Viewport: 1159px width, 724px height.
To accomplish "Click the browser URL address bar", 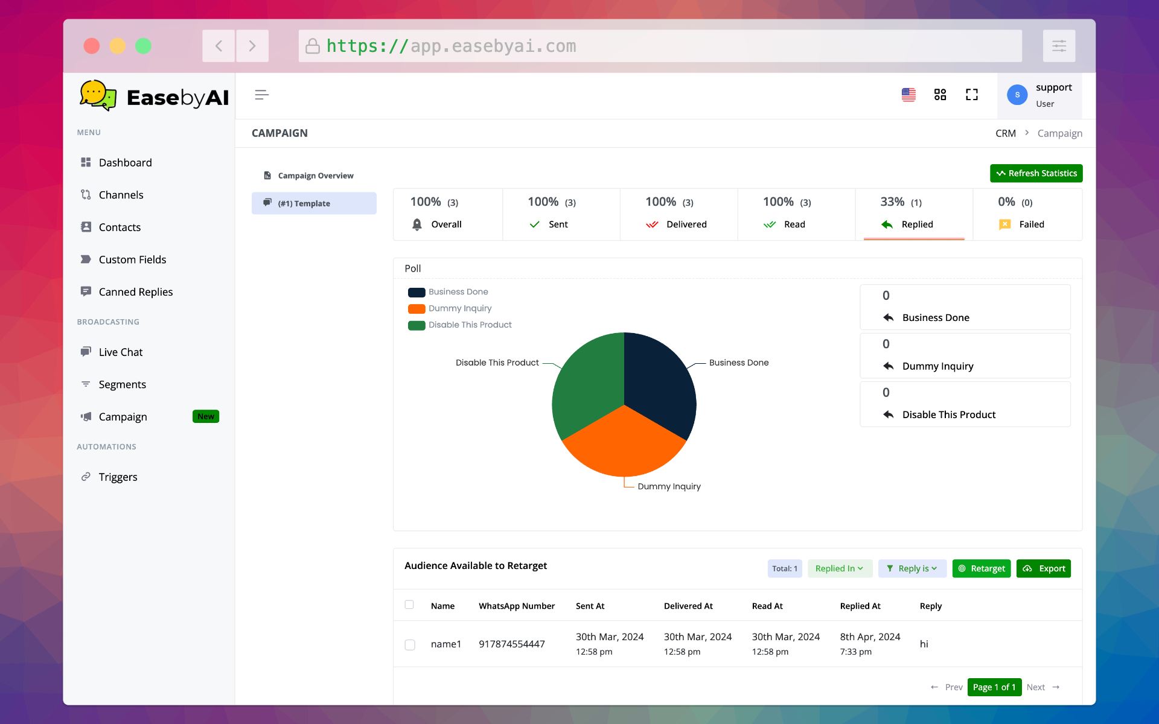I will point(660,46).
